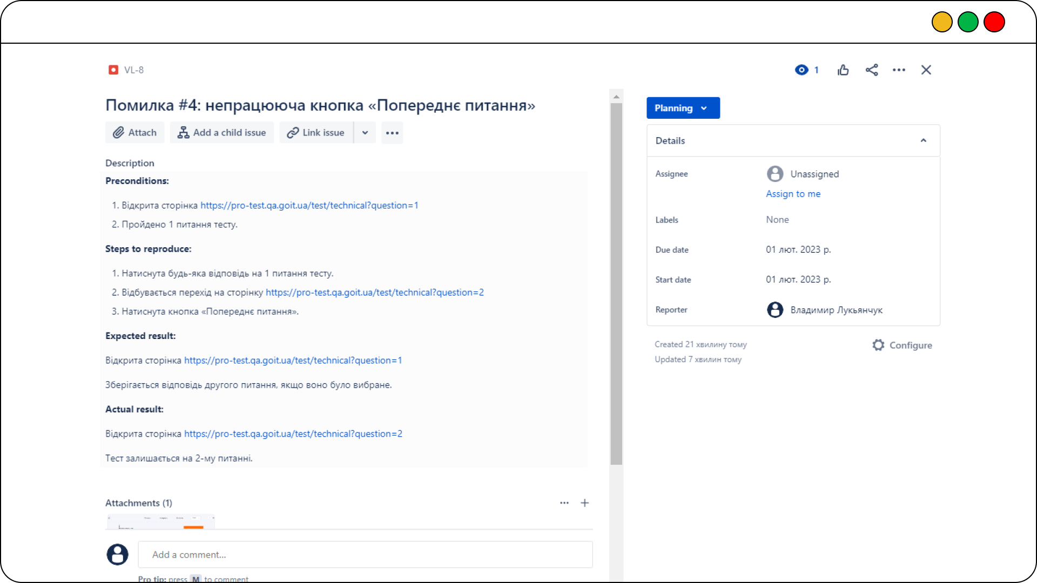Open the dropdown arrow beside Link issue
1037x583 pixels.
tap(365, 132)
